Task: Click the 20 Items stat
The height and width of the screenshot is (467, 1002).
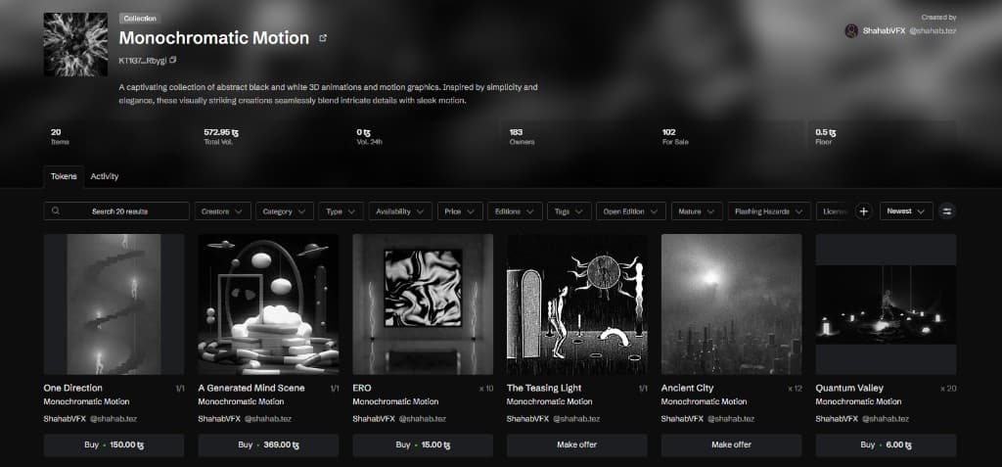Action: [x=60, y=136]
